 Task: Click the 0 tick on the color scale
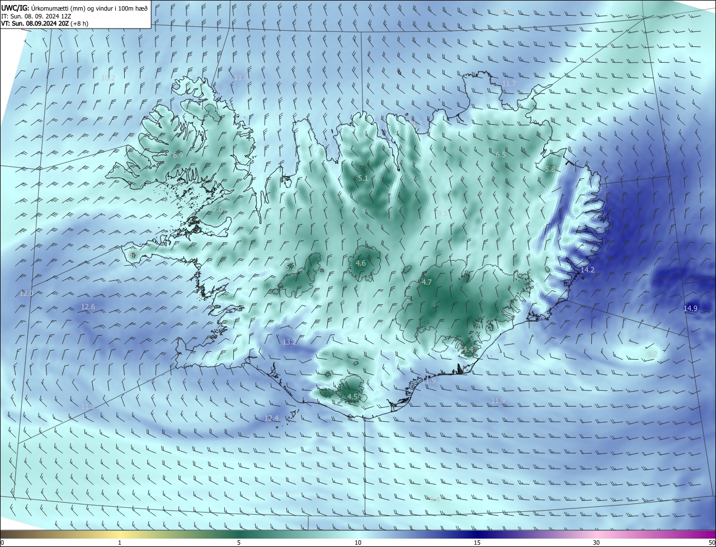(x=2, y=543)
